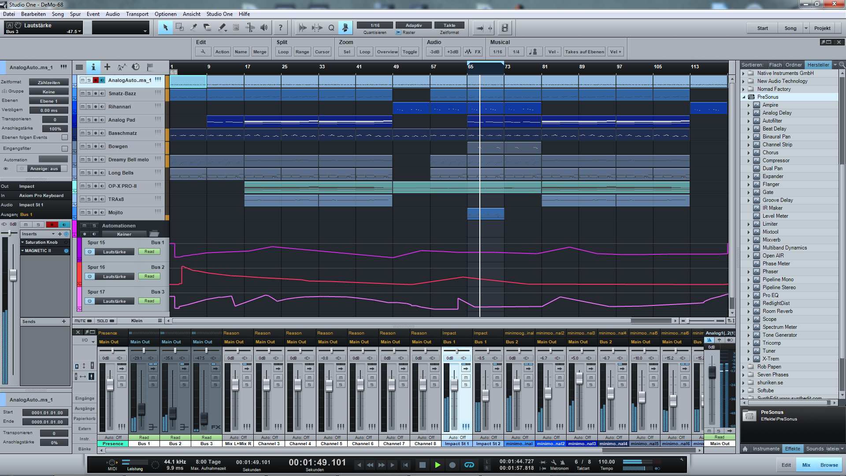
Task: Open the Optionen menu
Action: tap(166, 14)
